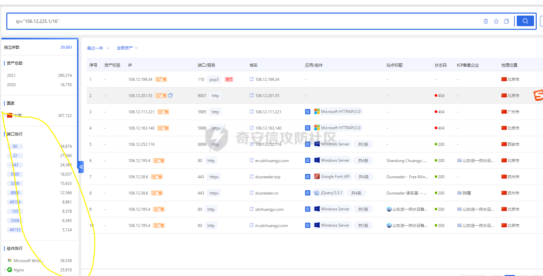Screen dimensions: 543x276
Task: Filter by port 3306 in port ranking
Action: pos(15,220)
